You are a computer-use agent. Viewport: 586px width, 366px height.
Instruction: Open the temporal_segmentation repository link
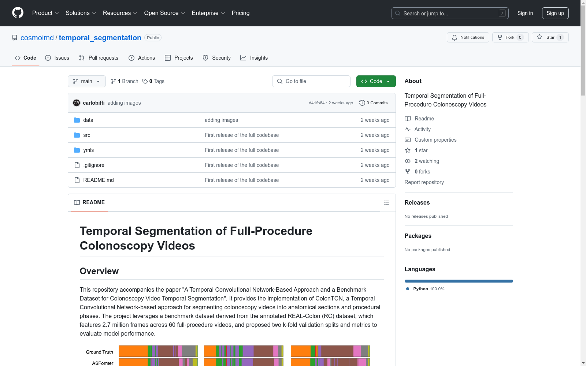pos(100,38)
